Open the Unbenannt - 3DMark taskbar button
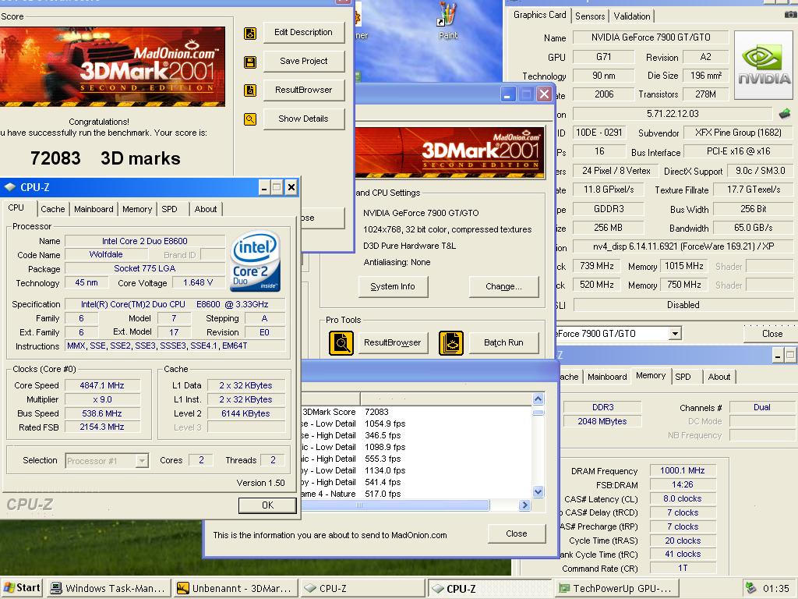The height and width of the screenshot is (599, 798). tap(235, 588)
